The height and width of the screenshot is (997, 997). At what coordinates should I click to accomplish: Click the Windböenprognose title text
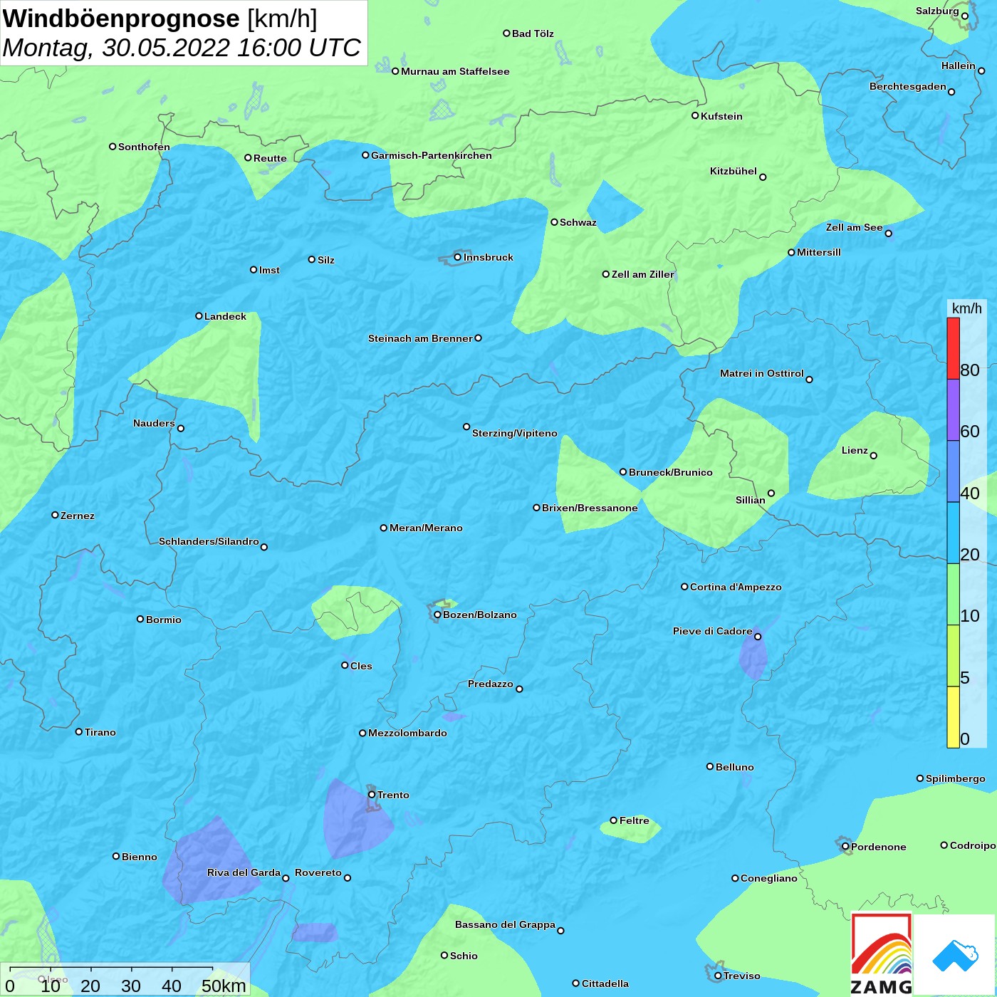[x=121, y=19]
